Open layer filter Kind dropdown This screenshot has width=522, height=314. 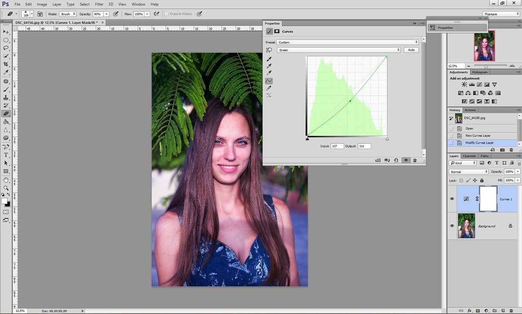463,163
